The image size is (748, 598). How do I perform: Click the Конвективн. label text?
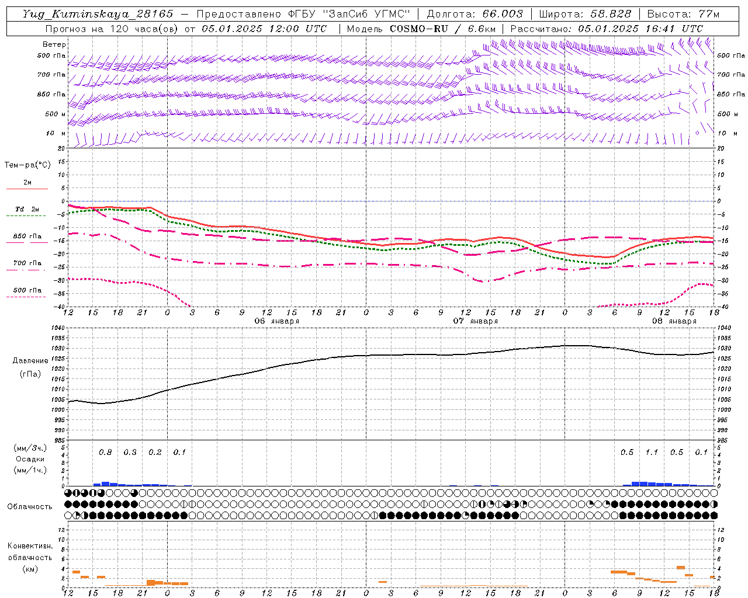coord(30,546)
